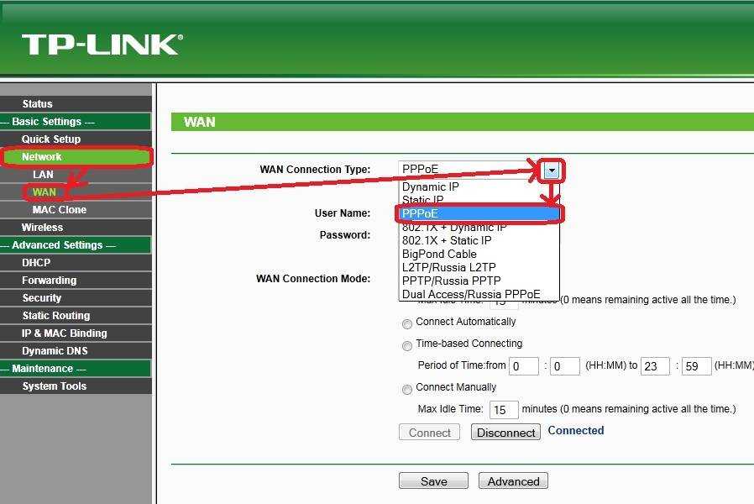Enable Time-based Connecting radio option
Screen dimensions: 754x504
407,345
